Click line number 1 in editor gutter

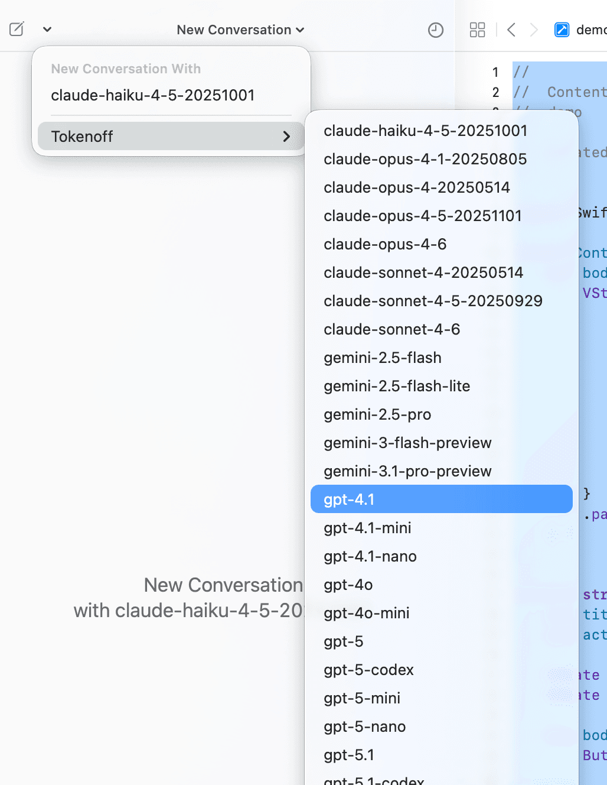click(x=495, y=72)
